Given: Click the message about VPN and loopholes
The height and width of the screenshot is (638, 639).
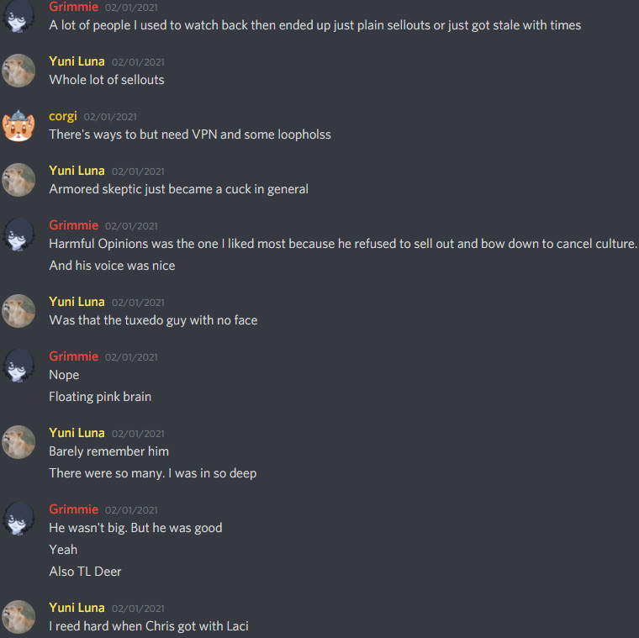Looking at the screenshot, I should [x=190, y=134].
